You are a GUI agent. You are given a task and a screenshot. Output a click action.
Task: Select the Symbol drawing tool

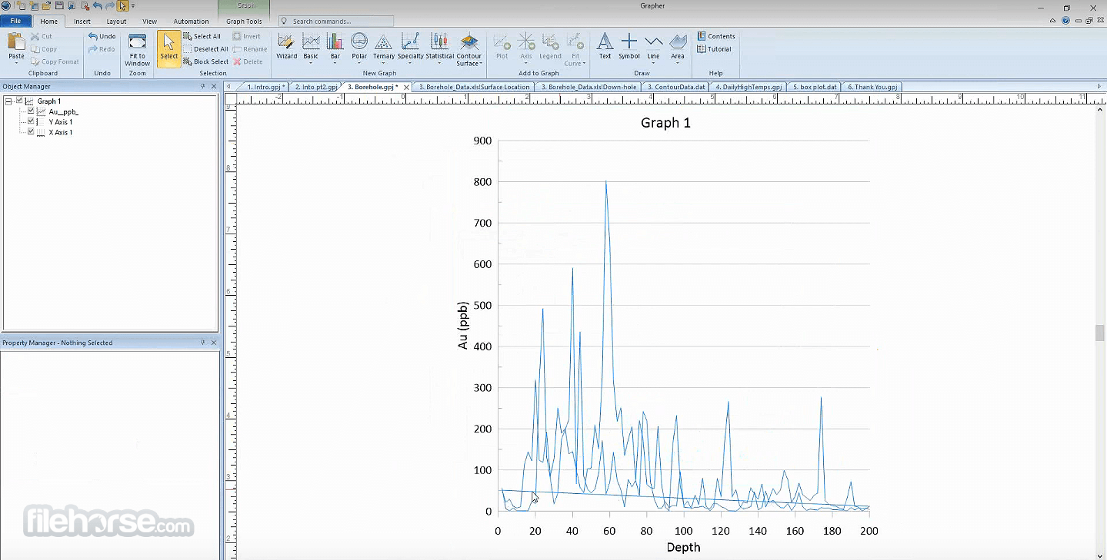coord(629,46)
